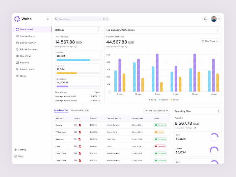Viewport: 236px width, 177px height.
Task: Click the Rent $2,034 progress ring
Action: pos(214,137)
